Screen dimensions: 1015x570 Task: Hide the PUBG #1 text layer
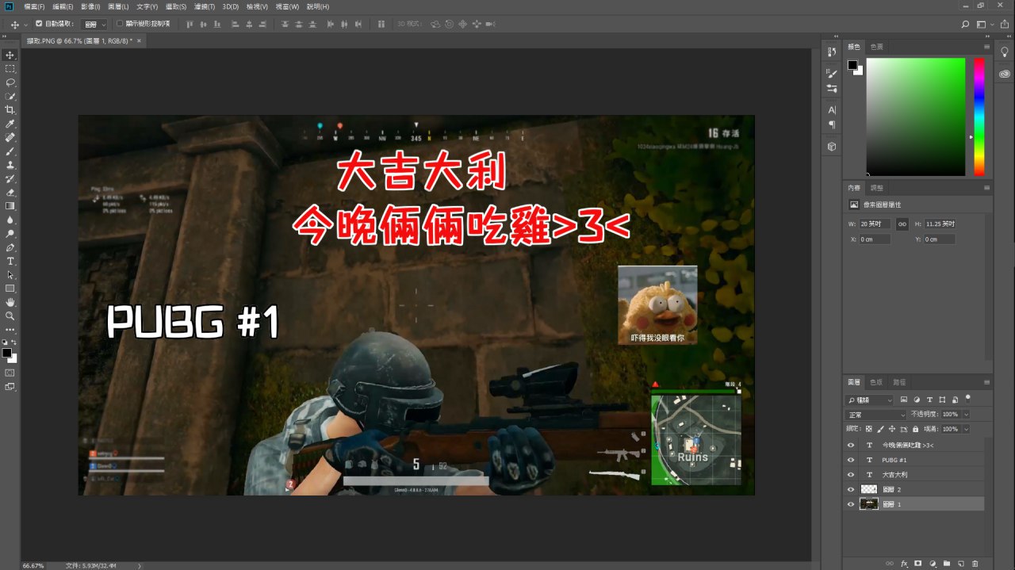coord(851,460)
